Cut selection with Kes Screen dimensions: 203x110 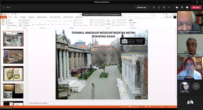point(8,20)
